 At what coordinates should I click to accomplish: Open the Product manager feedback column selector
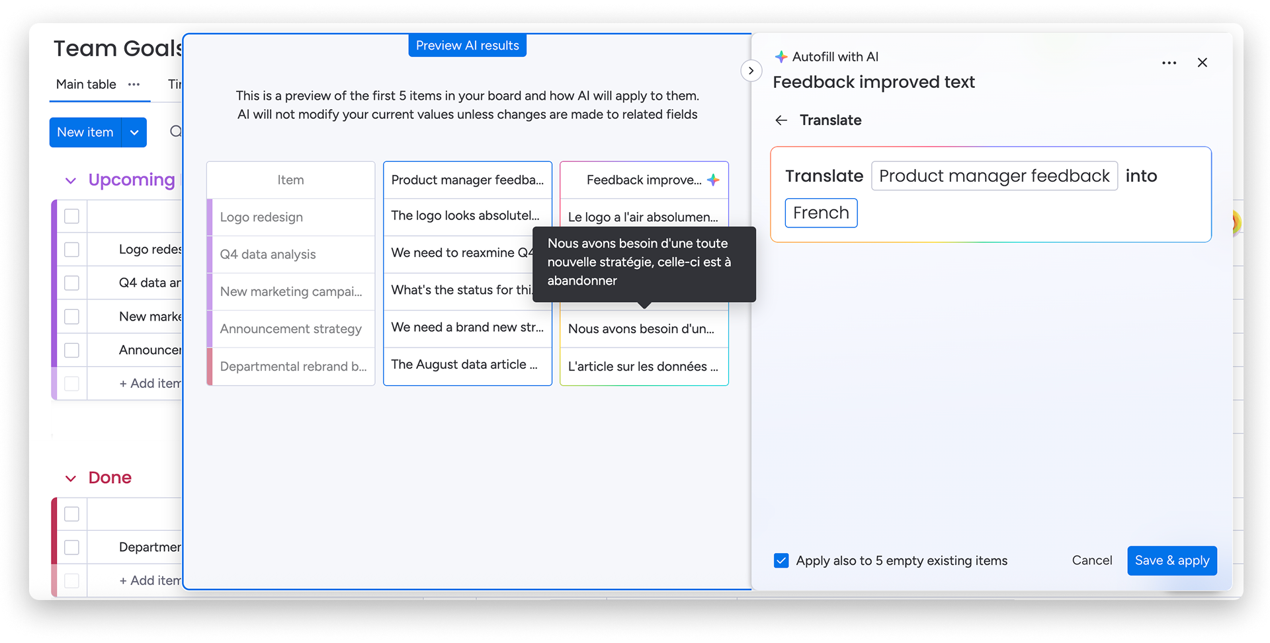[x=994, y=176]
